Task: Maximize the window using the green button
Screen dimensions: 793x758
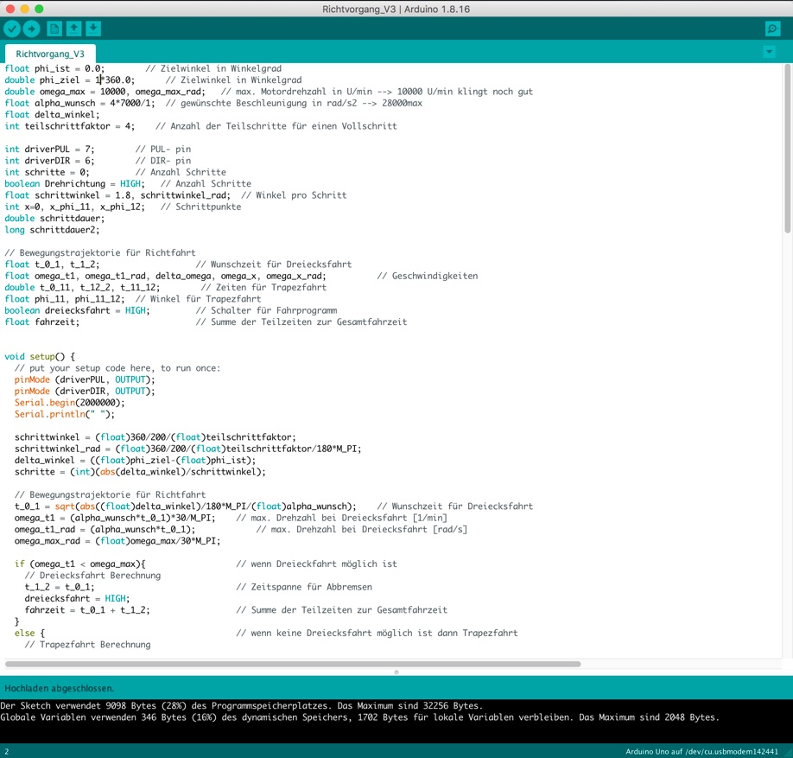Action: tap(38, 8)
